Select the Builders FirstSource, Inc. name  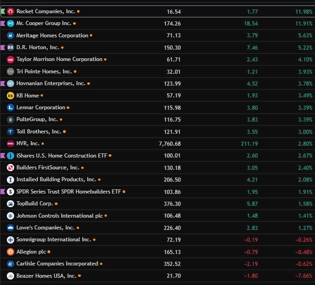47,168
